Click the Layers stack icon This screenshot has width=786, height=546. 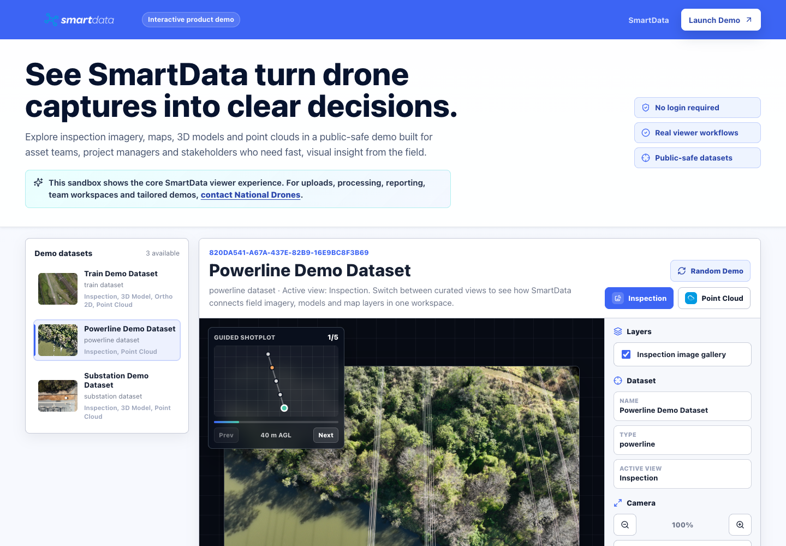[618, 331]
